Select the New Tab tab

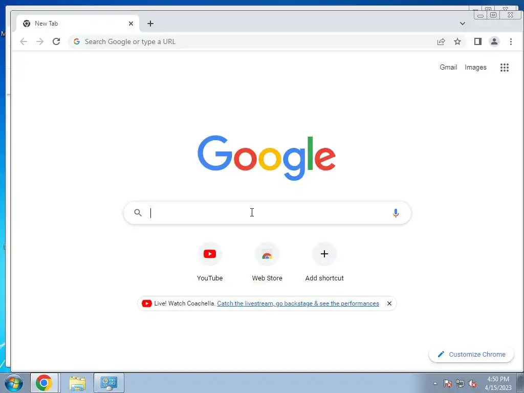pos(77,24)
